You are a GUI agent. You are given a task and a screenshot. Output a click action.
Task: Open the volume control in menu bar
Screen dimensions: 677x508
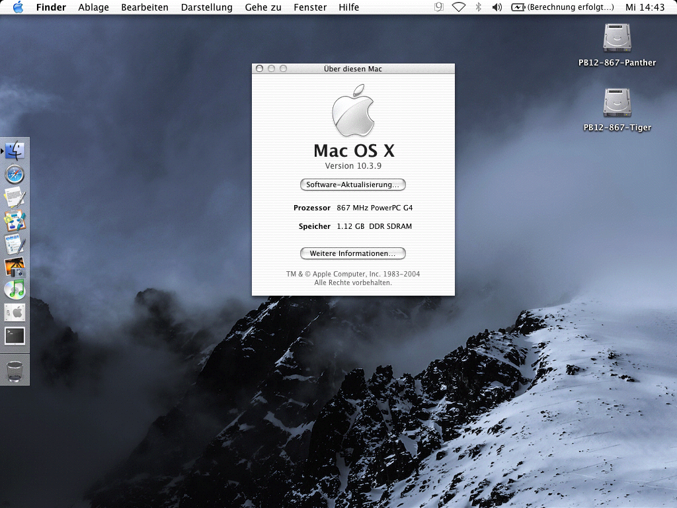pos(497,7)
